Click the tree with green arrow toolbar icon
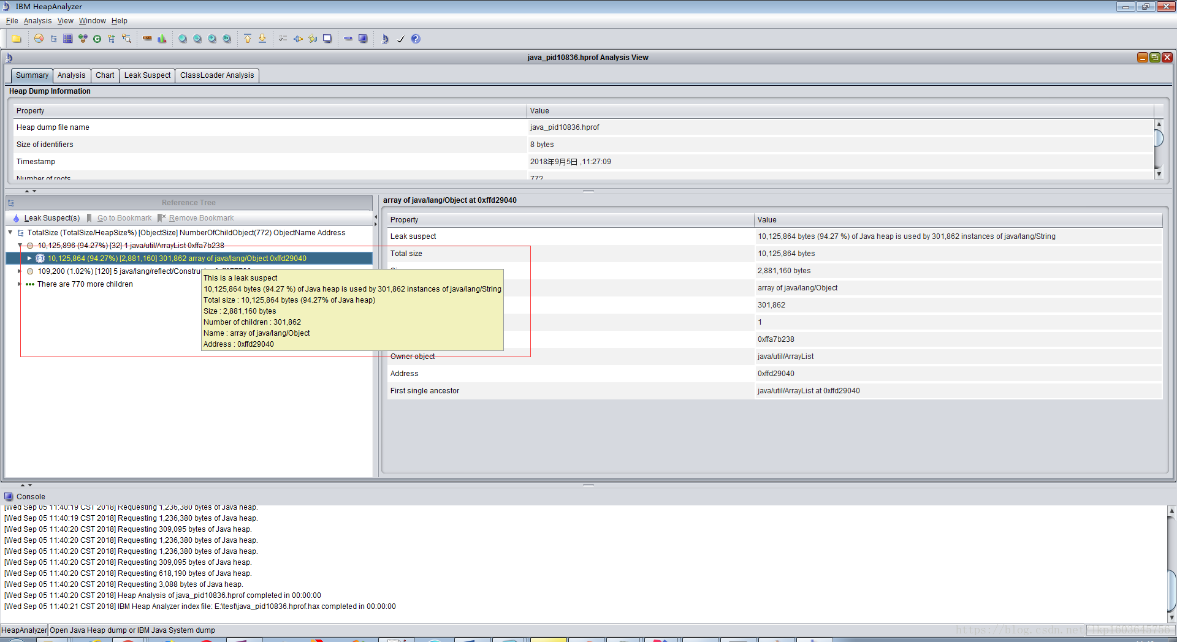 coord(112,39)
